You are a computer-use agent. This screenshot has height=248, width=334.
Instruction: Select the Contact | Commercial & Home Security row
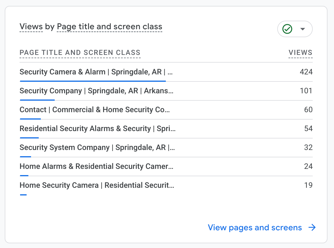point(95,110)
